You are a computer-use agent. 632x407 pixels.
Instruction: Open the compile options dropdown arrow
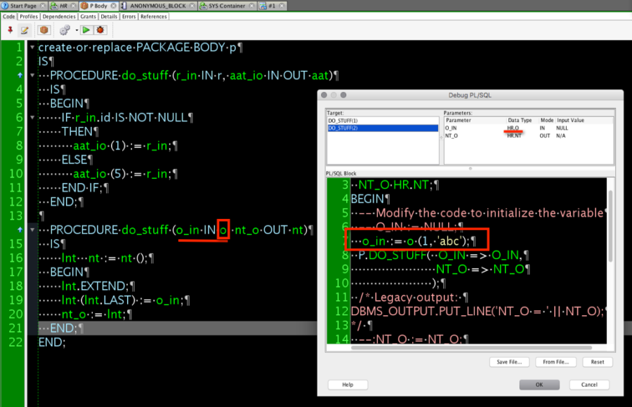pos(76,30)
